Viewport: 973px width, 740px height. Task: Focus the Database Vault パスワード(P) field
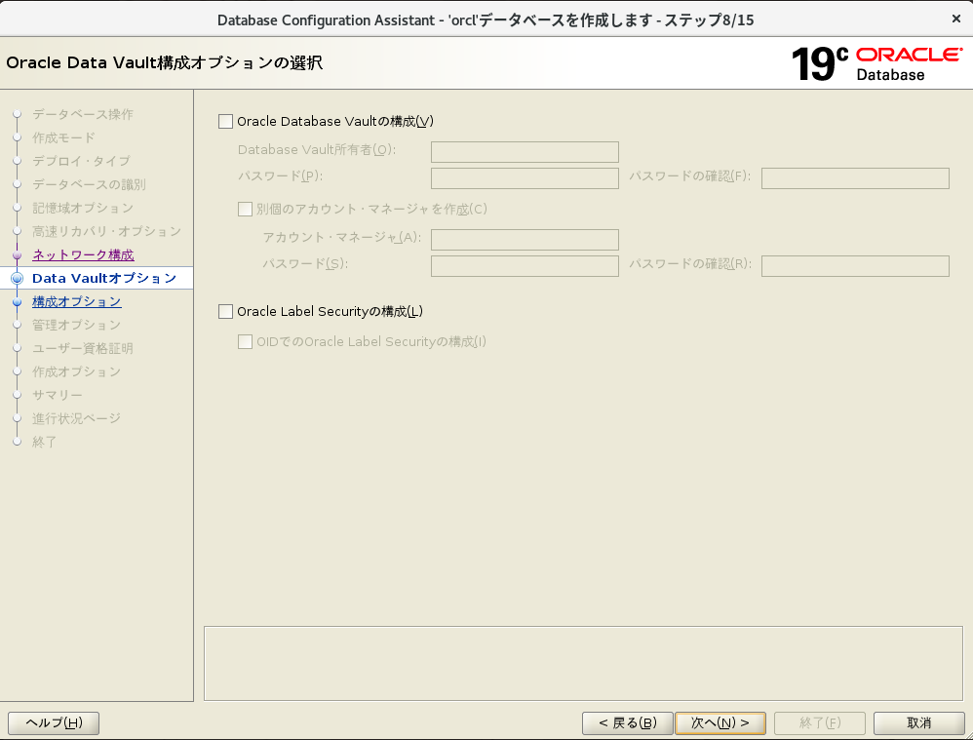(x=525, y=178)
